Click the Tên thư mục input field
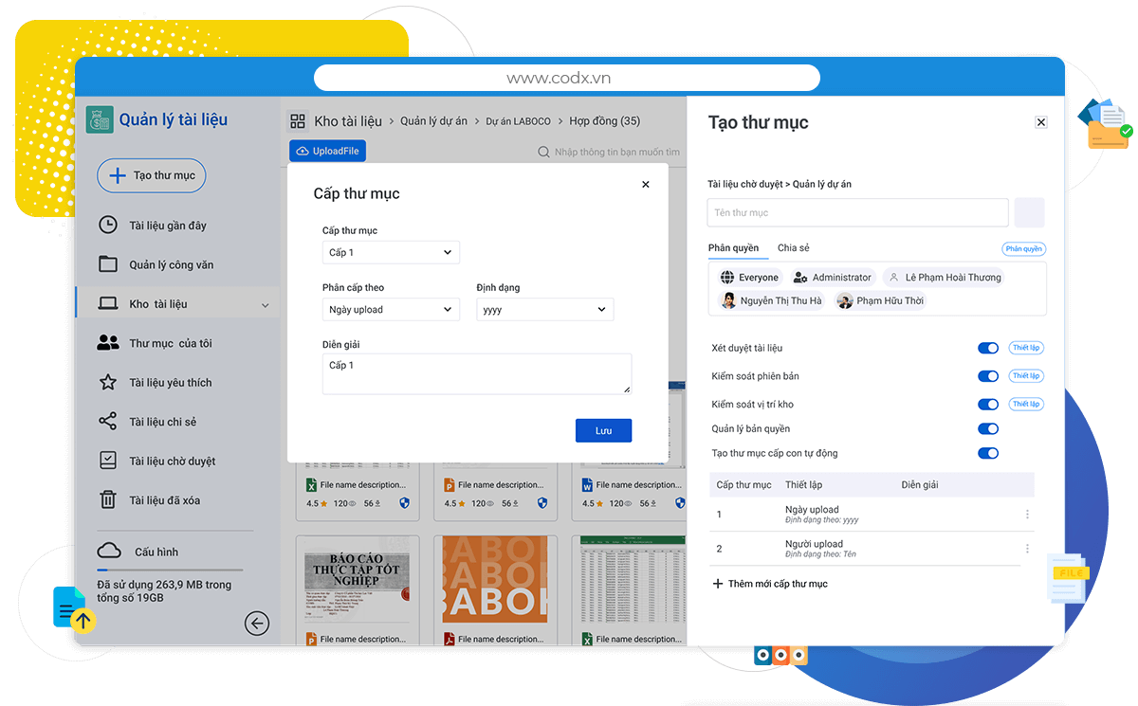 [857, 213]
